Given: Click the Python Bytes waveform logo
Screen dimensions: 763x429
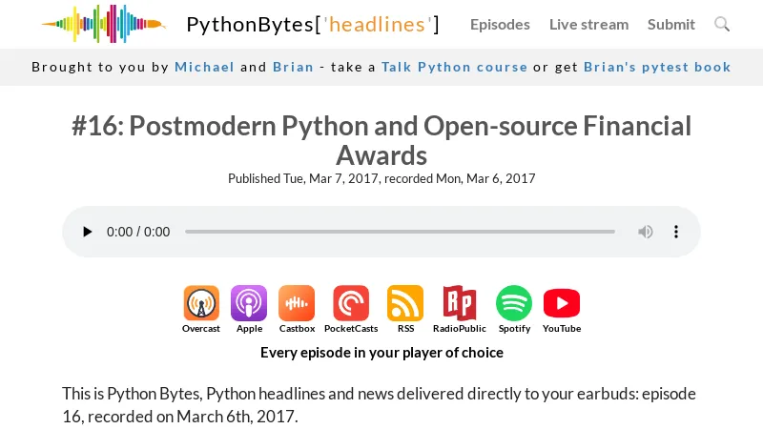Looking at the screenshot, I should coord(103,24).
